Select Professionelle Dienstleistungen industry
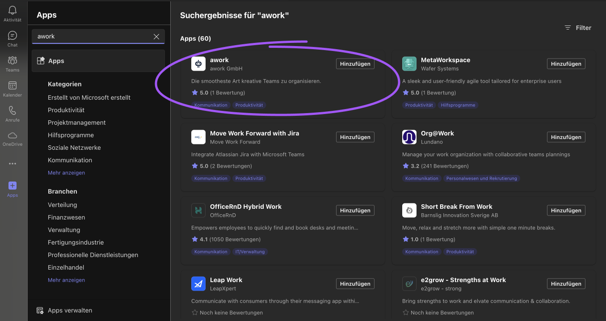The width and height of the screenshot is (606, 321). pyautogui.click(x=93, y=255)
